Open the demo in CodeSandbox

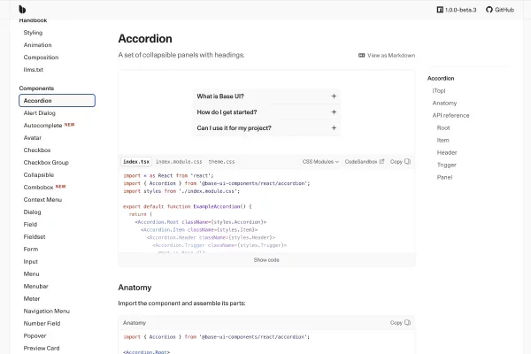(364, 162)
